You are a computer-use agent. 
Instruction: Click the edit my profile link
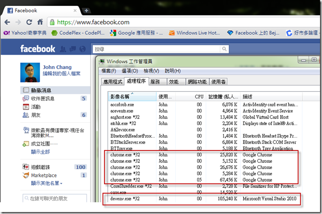tap(62, 73)
